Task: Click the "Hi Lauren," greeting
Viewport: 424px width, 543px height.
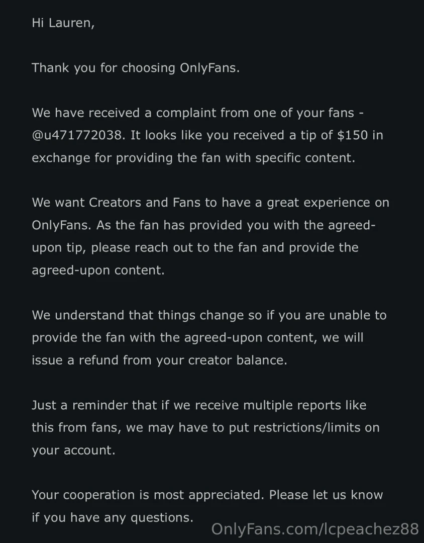Action: pos(63,23)
